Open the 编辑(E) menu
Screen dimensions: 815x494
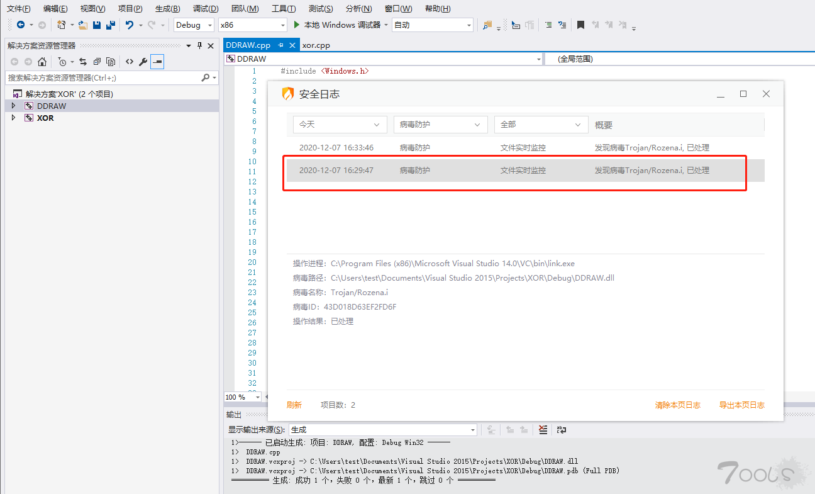point(55,9)
